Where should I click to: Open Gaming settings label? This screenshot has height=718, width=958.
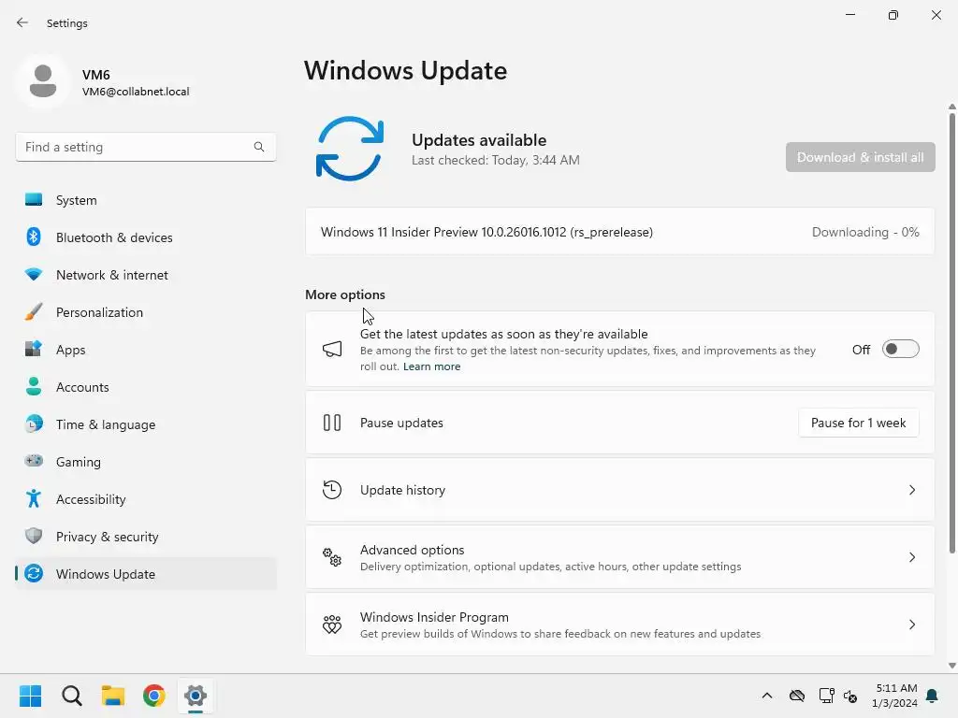(x=79, y=462)
